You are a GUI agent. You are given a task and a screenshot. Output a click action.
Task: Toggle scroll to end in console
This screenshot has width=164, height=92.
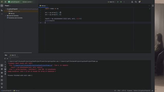[x=5, y=69]
